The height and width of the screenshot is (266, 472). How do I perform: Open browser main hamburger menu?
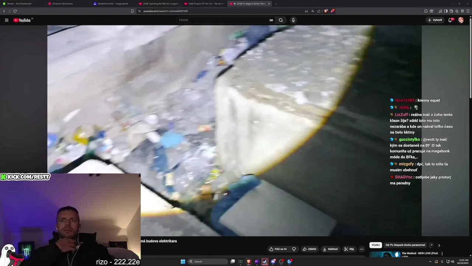(x=468, y=11)
